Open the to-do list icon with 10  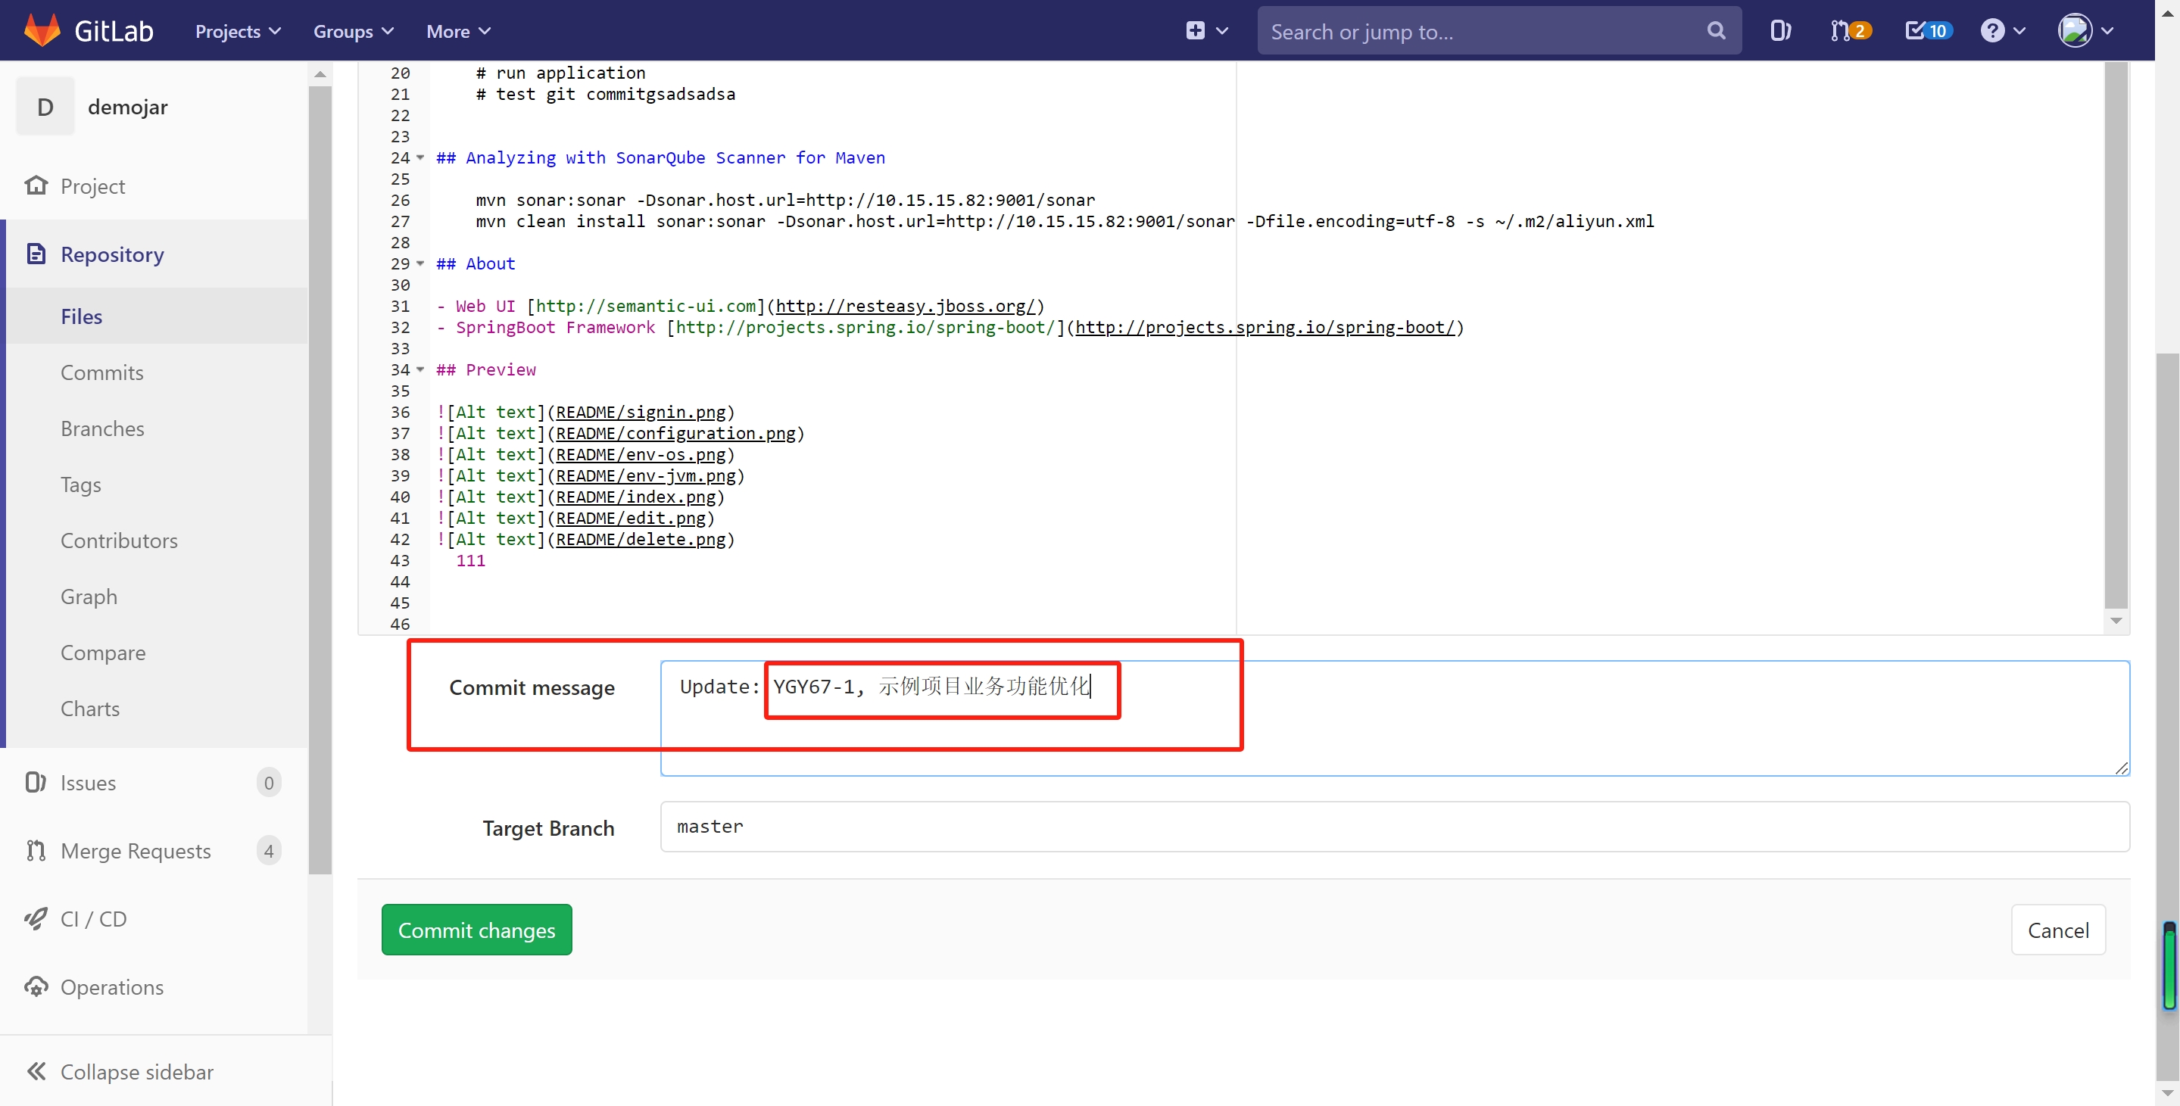[1927, 30]
